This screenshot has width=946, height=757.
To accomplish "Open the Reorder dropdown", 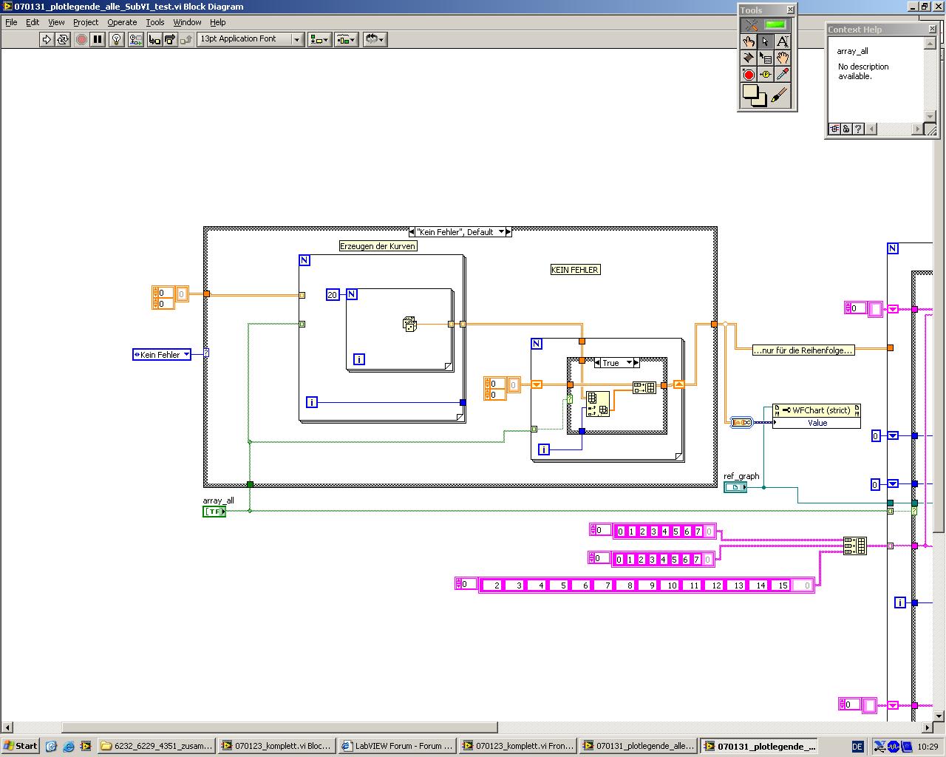I will coord(375,39).
